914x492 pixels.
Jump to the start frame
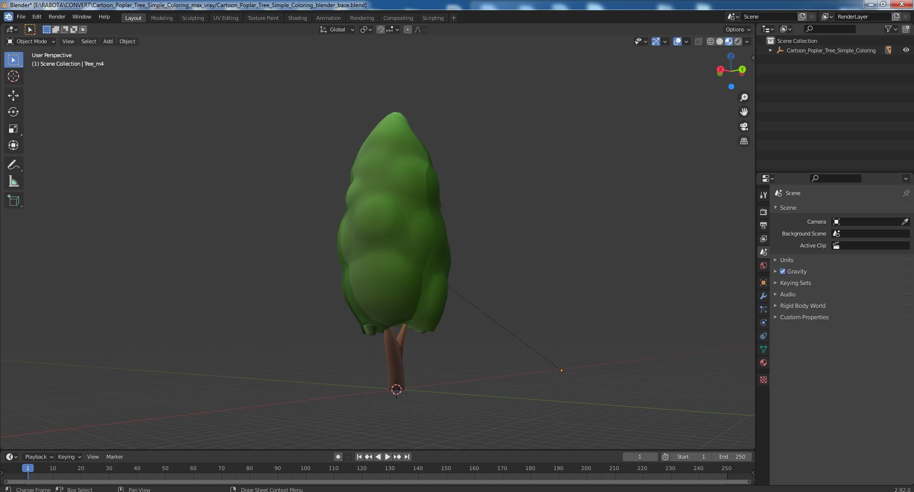point(359,457)
